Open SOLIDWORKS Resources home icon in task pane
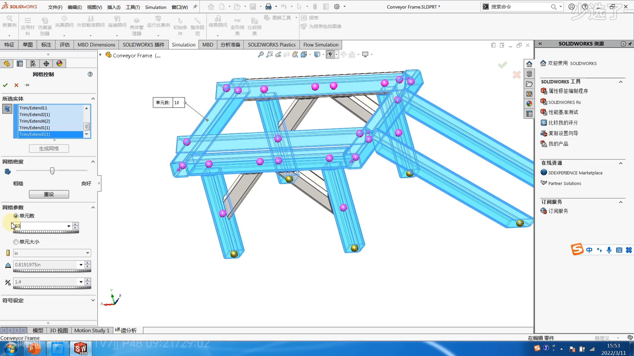The width and height of the screenshot is (634, 356). pos(529,64)
